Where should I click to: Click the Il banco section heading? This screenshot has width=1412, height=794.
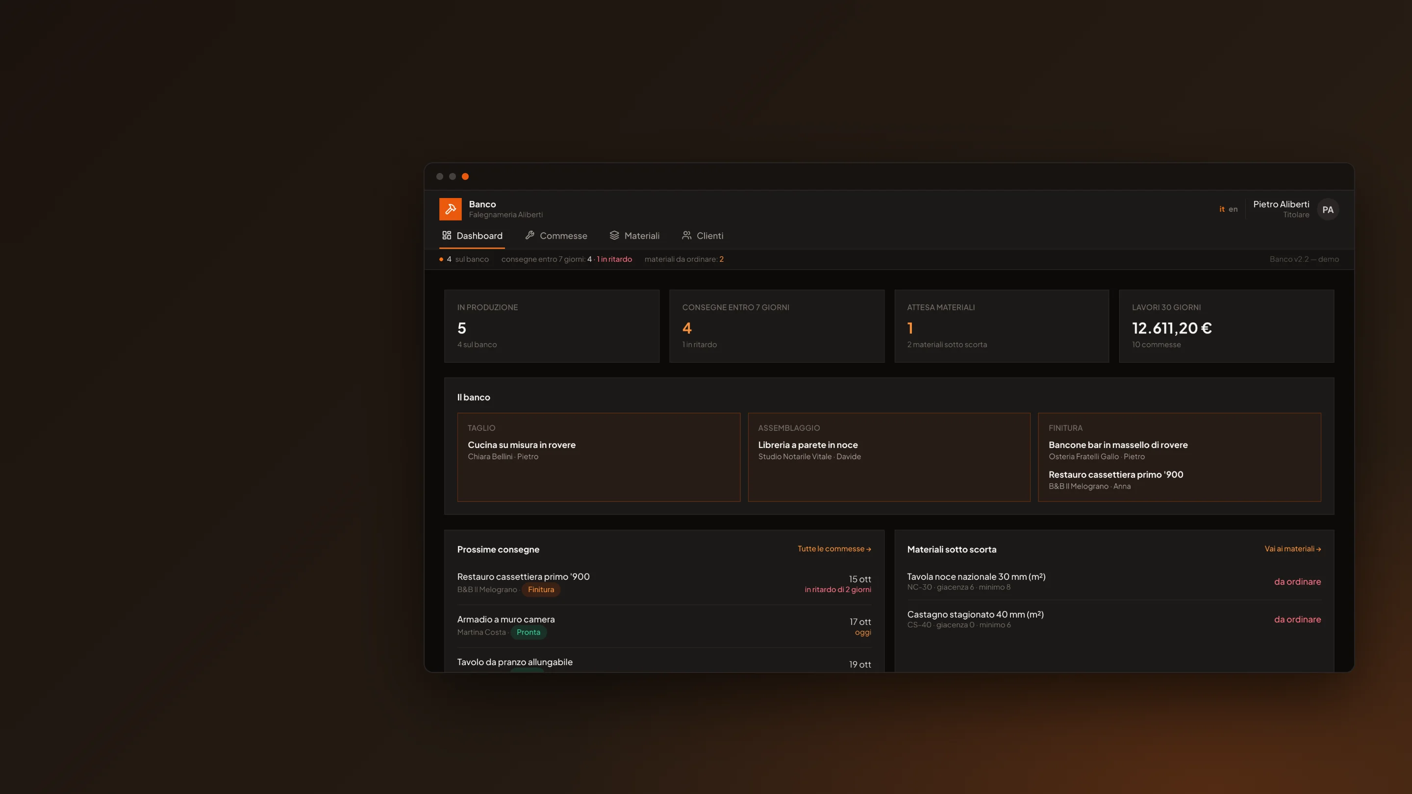(x=474, y=397)
